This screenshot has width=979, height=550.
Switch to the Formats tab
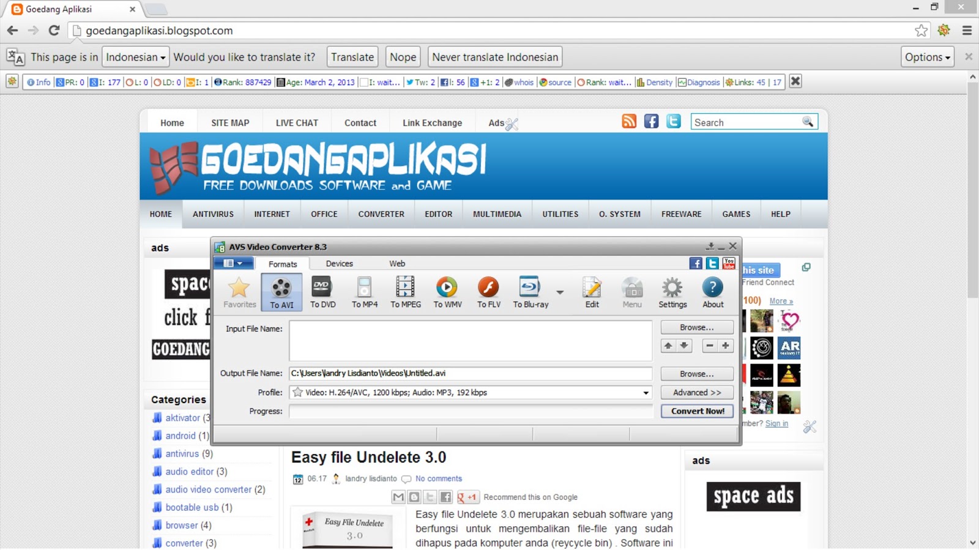[283, 264]
